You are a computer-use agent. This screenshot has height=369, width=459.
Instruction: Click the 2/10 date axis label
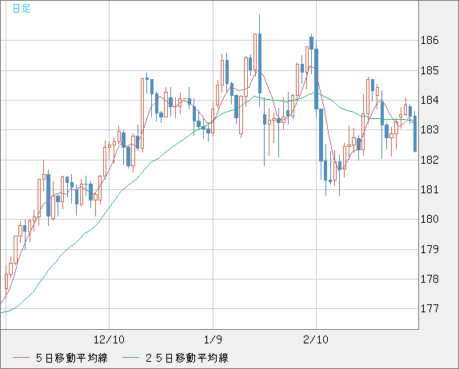tap(316, 339)
